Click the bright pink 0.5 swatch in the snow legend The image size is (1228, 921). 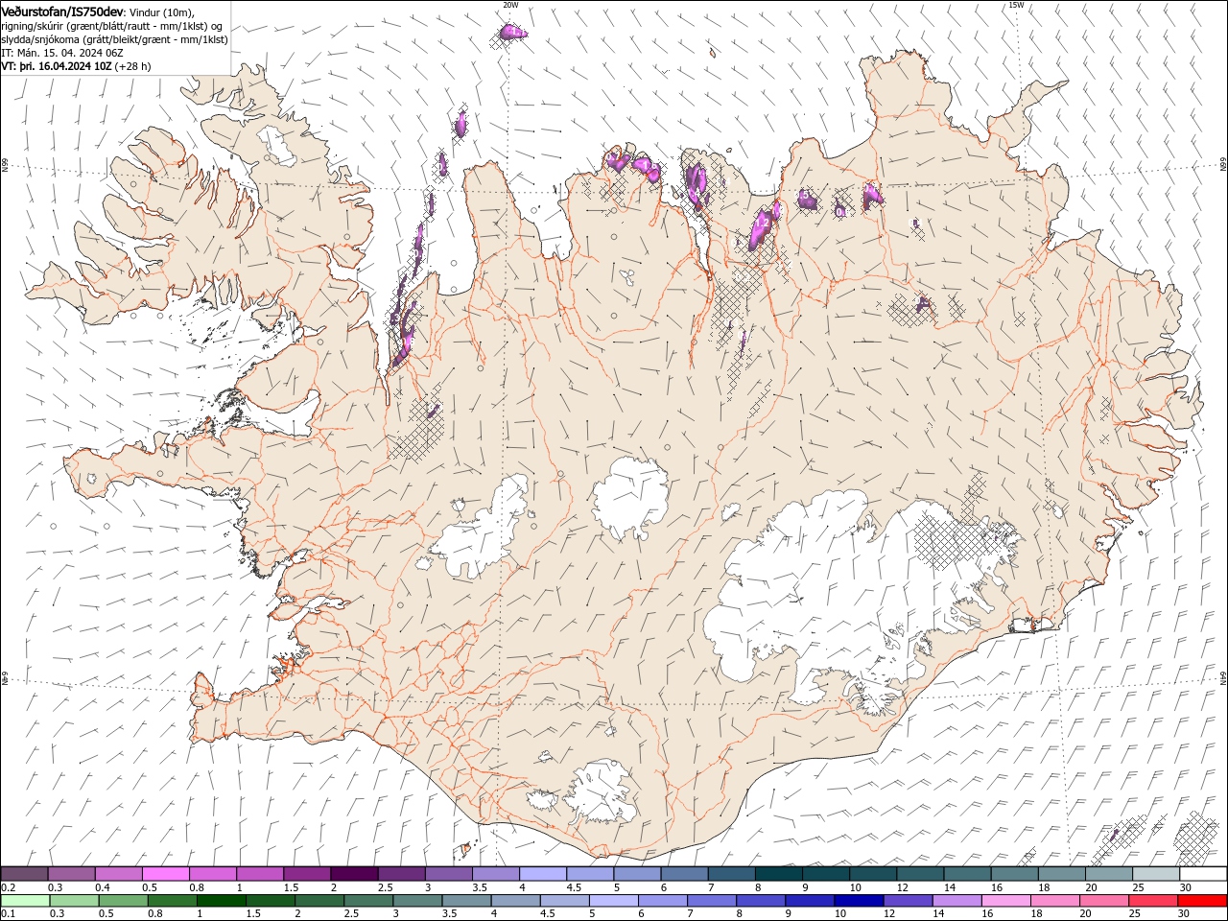[x=166, y=874]
